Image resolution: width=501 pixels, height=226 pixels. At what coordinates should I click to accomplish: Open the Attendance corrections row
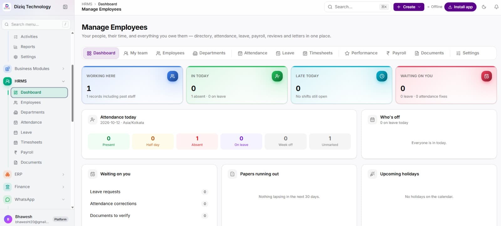(x=149, y=204)
